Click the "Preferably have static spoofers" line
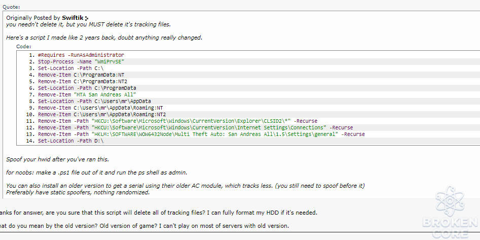 point(78,192)
